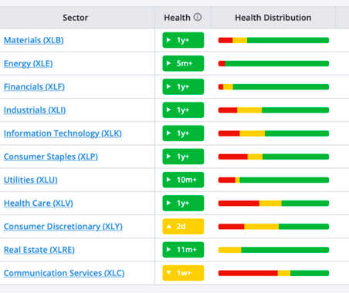The image size is (349, 293).
Task: Click the 1y+ health badge for Materials
Action: pyautogui.click(x=183, y=40)
